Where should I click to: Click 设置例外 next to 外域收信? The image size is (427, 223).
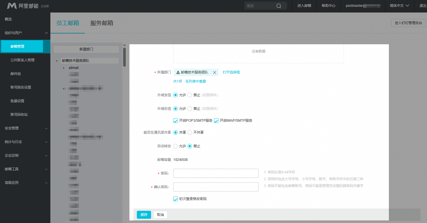tap(210, 109)
